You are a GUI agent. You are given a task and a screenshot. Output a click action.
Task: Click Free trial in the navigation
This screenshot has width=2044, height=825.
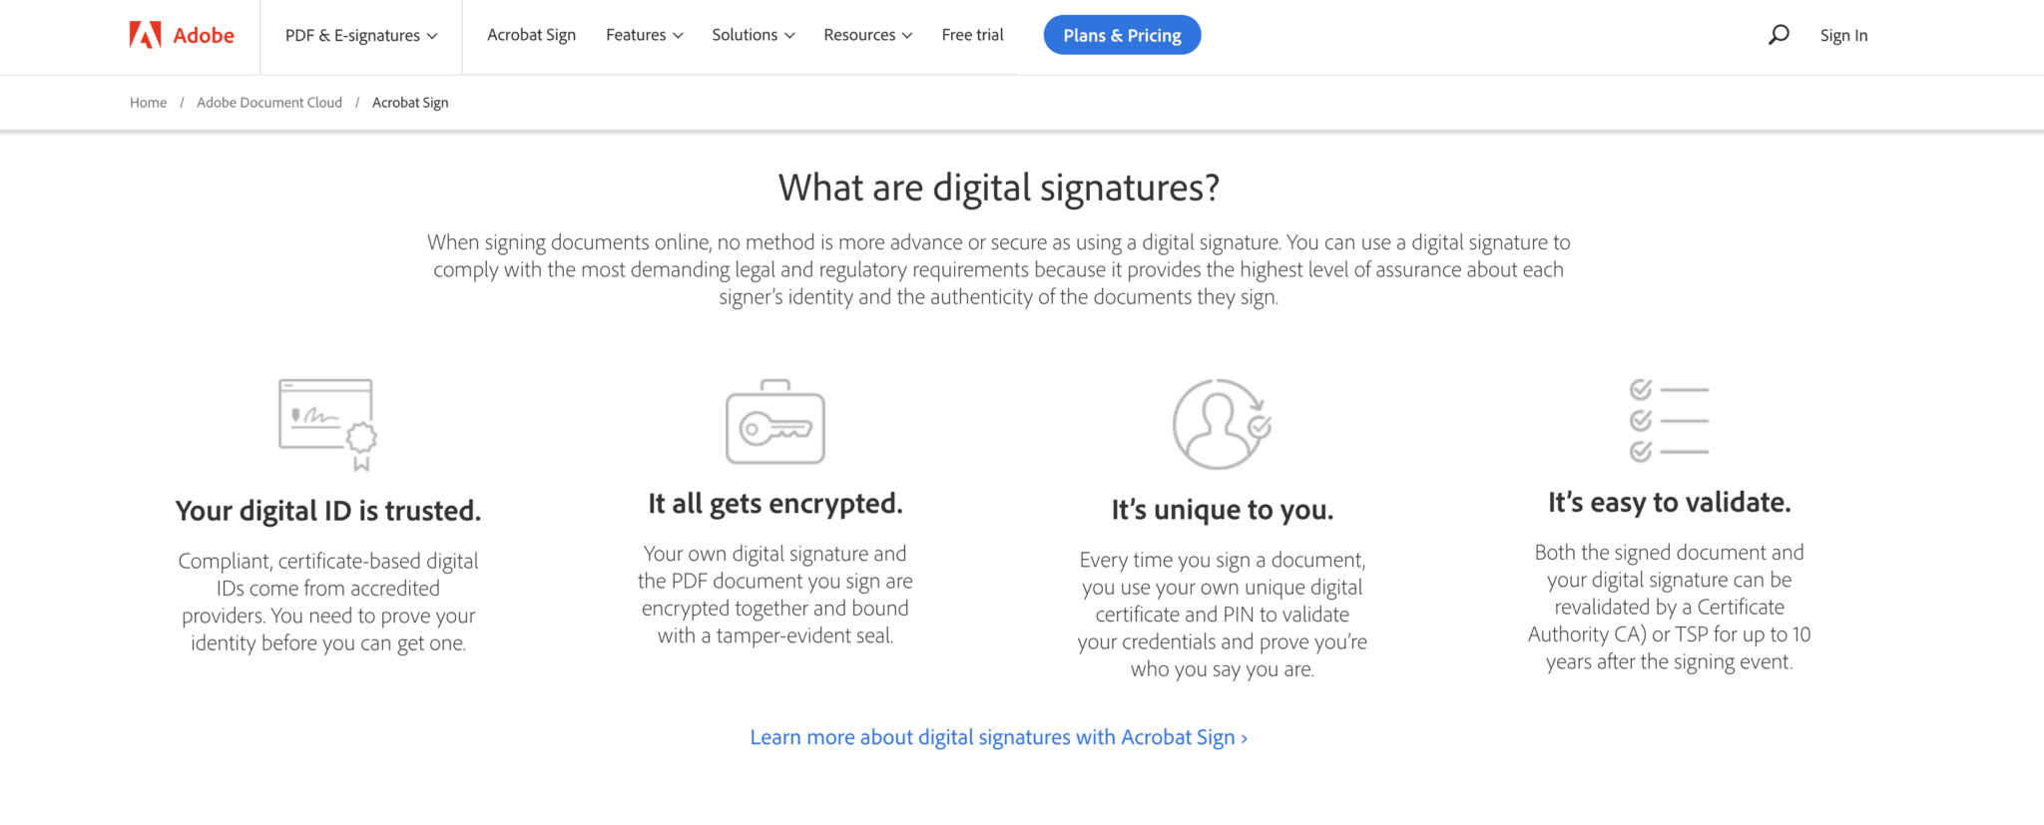972,35
